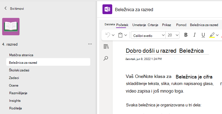Click the date četvrtak, jun 9, 2022
Viewport: 222px width, 114px height.
click(144, 59)
